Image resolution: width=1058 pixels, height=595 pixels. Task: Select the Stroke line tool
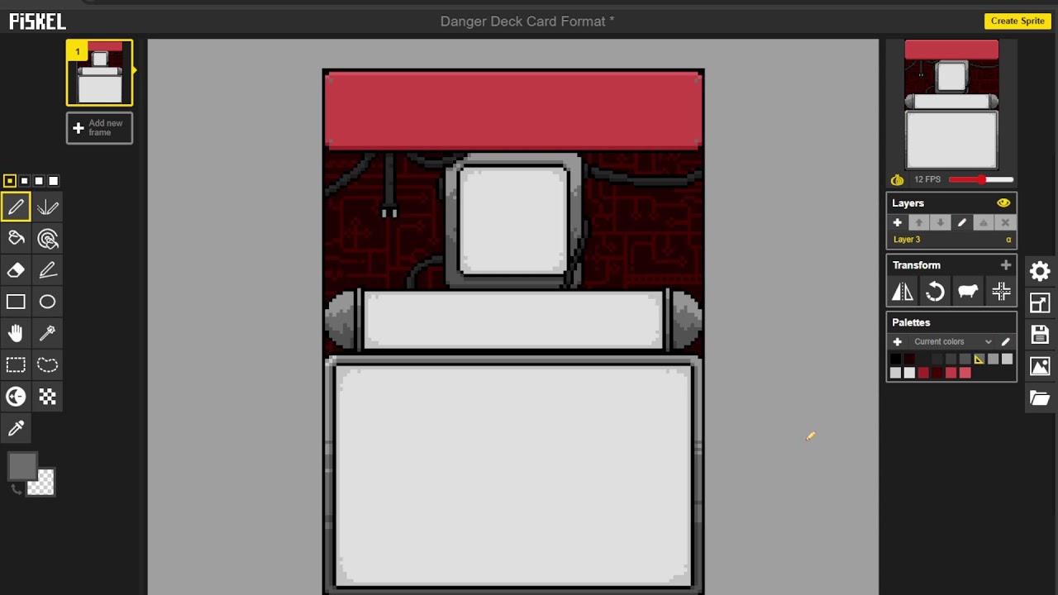[47, 270]
